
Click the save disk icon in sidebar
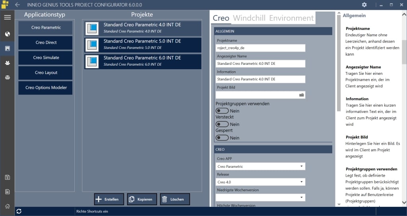point(7,177)
